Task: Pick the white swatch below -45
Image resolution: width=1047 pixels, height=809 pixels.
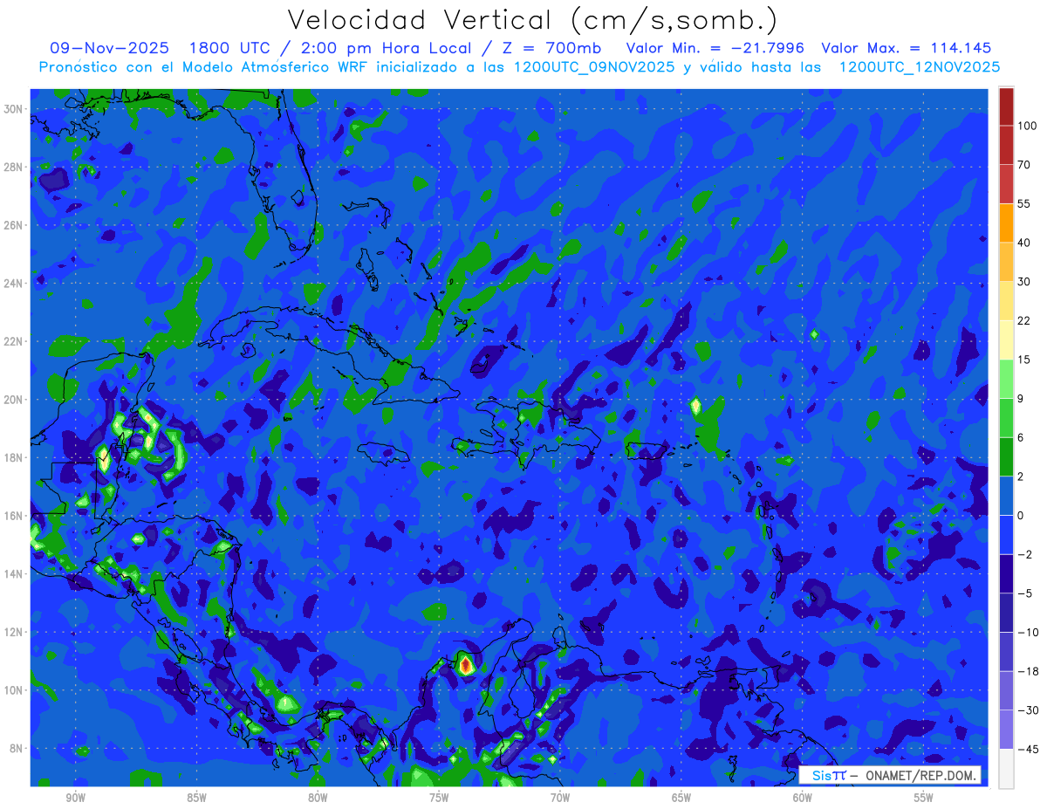Action: 1006,768
